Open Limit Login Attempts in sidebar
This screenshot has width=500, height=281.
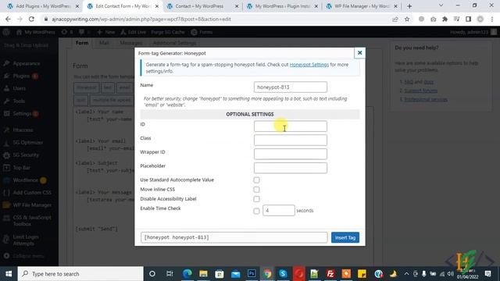coord(26,240)
